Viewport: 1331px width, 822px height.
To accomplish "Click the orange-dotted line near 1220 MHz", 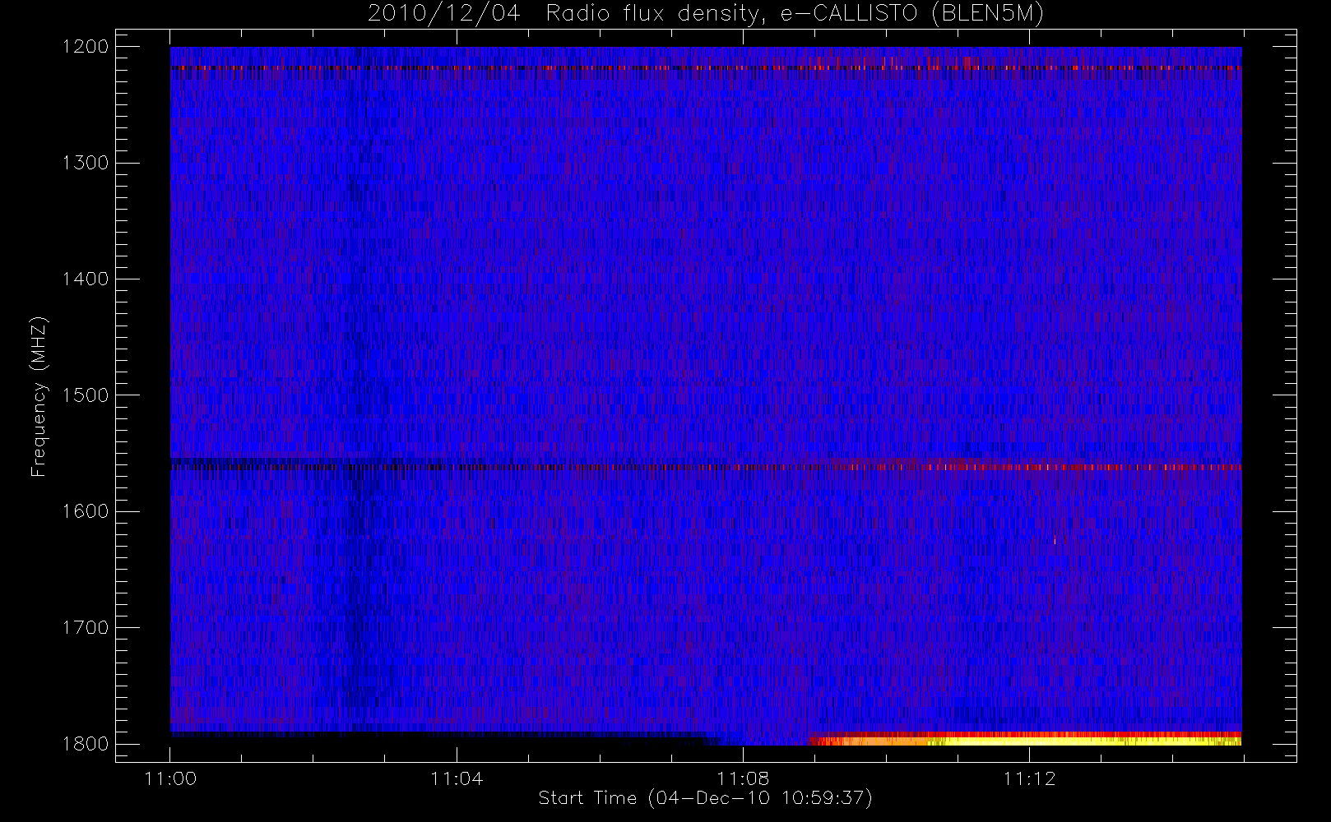I will coord(706,67).
